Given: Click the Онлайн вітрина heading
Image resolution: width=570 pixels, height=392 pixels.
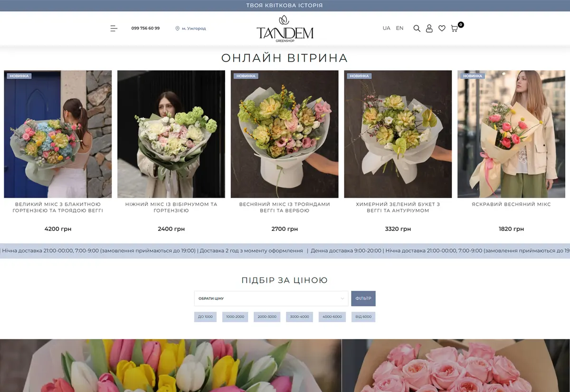Looking at the screenshot, I should (x=285, y=58).
